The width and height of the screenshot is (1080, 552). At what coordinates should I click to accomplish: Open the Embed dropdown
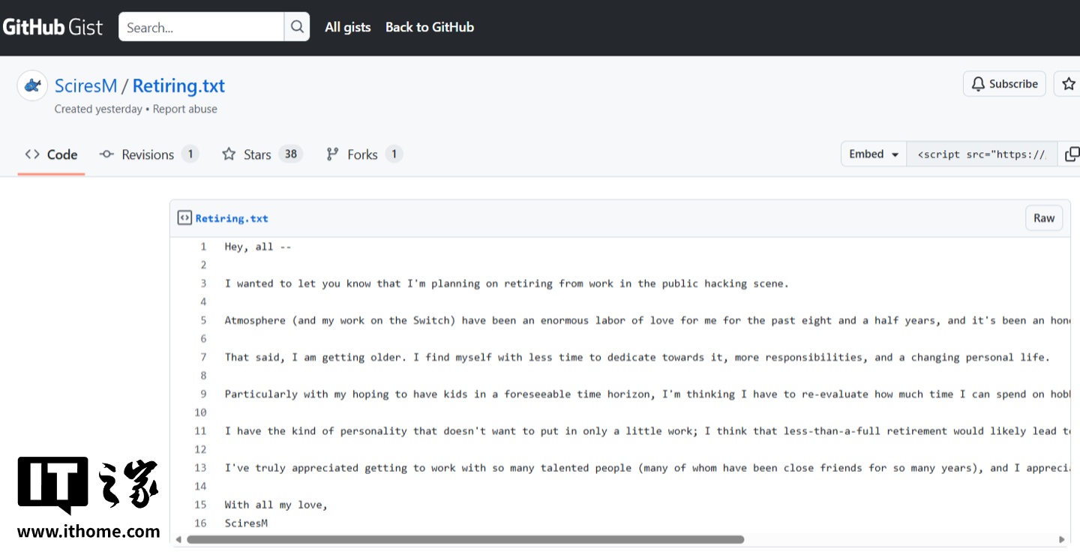[x=873, y=154]
